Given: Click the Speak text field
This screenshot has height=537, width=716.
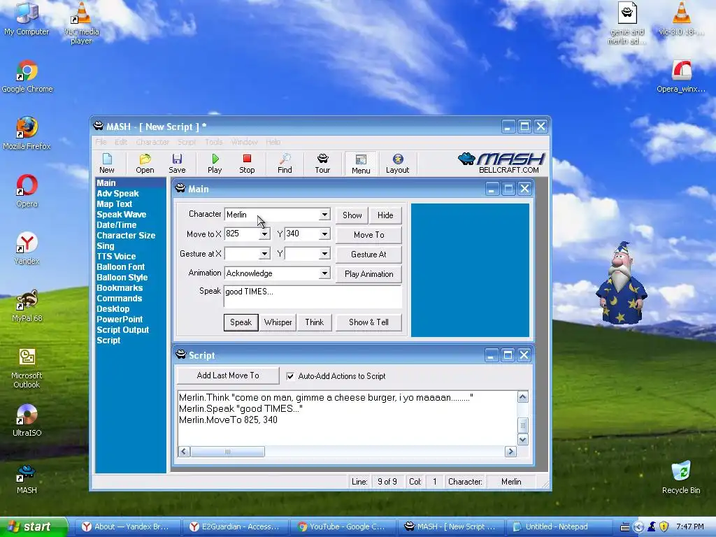Looking at the screenshot, I should pyautogui.click(x=313, y=296).
